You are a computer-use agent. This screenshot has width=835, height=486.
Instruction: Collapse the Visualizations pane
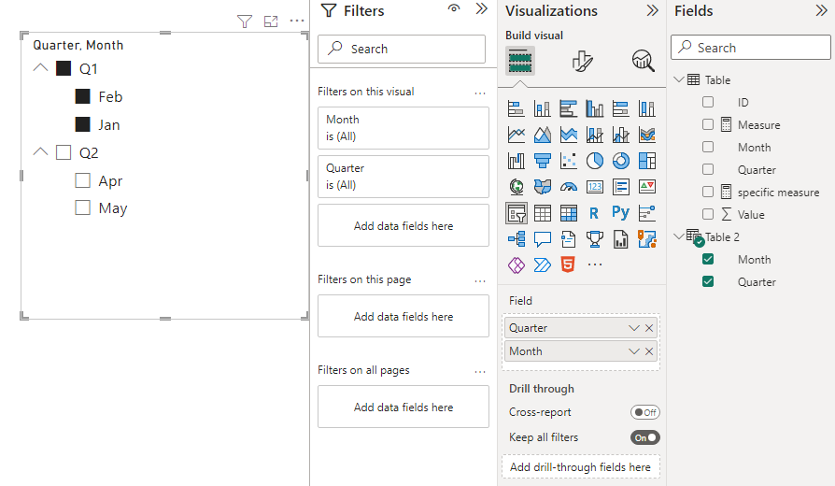652,10
